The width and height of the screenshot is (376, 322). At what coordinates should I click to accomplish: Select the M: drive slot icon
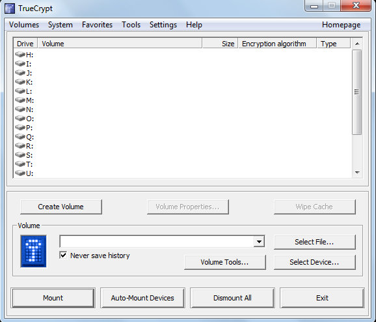(x=20, y=100)
